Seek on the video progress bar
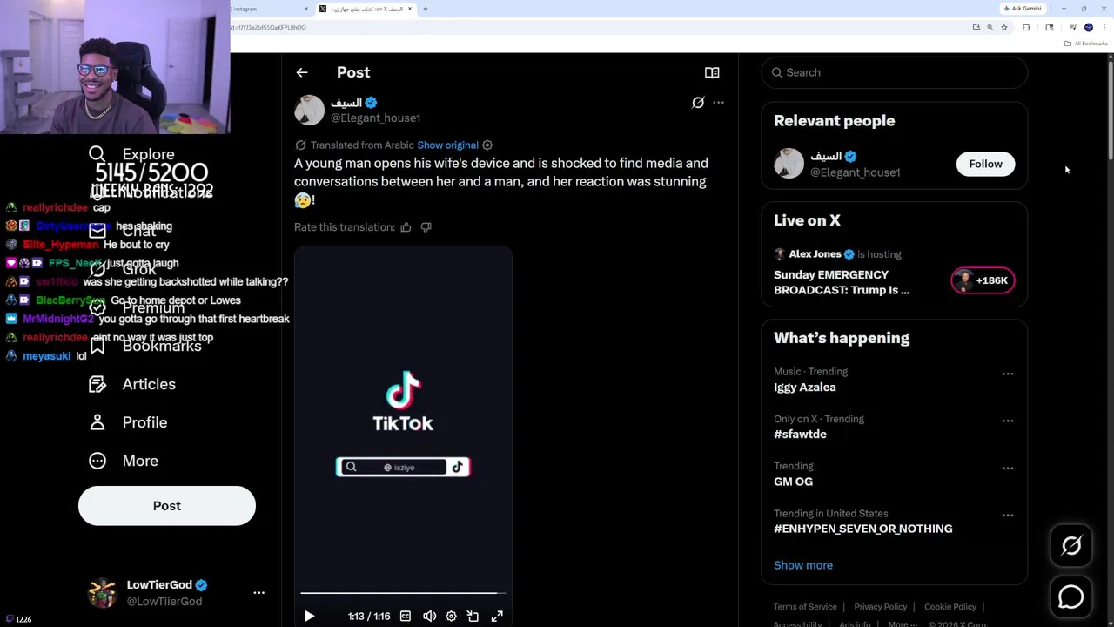Screen dimensions: 1114x627 pyautogui.click(x=403, y=593)
